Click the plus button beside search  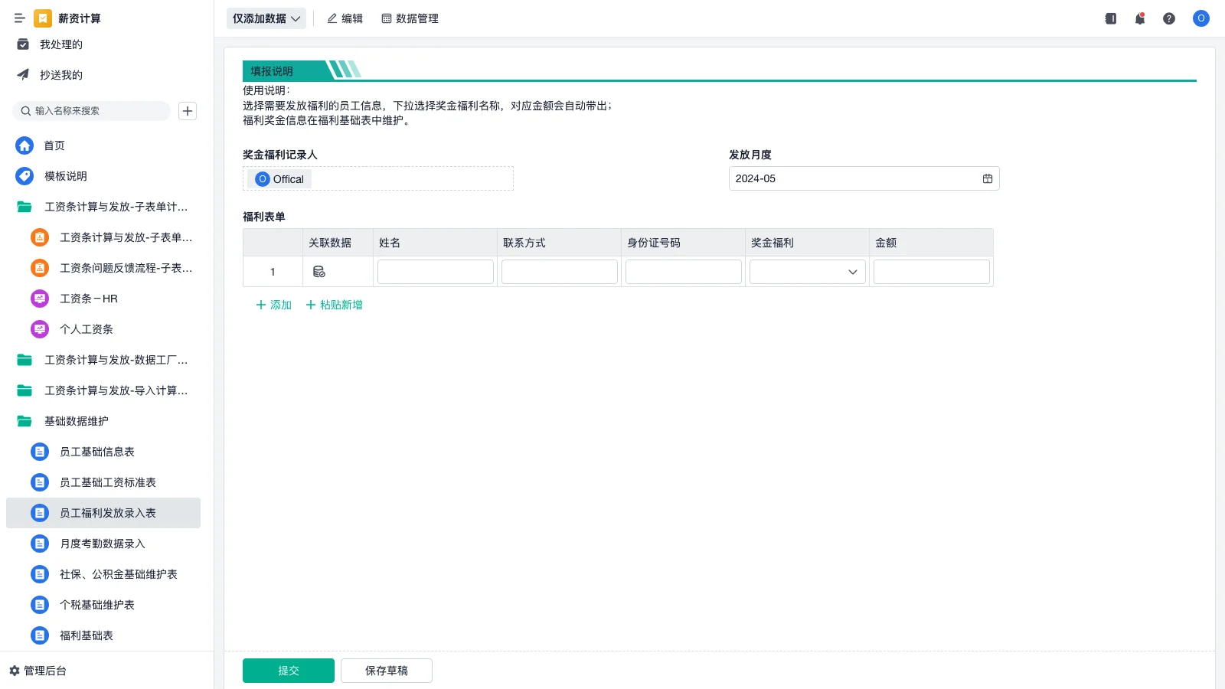click(x=188, y=111)
